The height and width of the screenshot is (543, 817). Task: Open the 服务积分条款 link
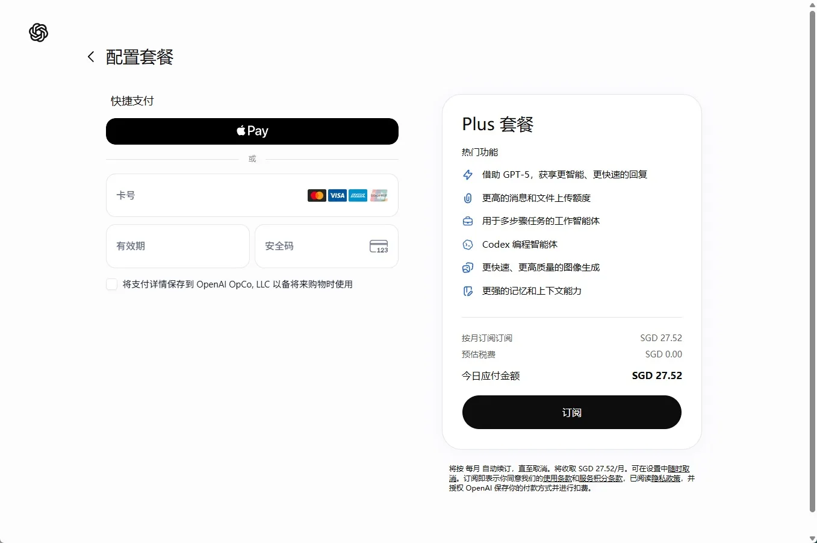[601, 478]
